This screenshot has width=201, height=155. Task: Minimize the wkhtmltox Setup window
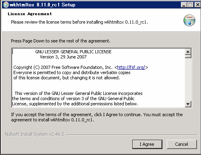[184, 5]
